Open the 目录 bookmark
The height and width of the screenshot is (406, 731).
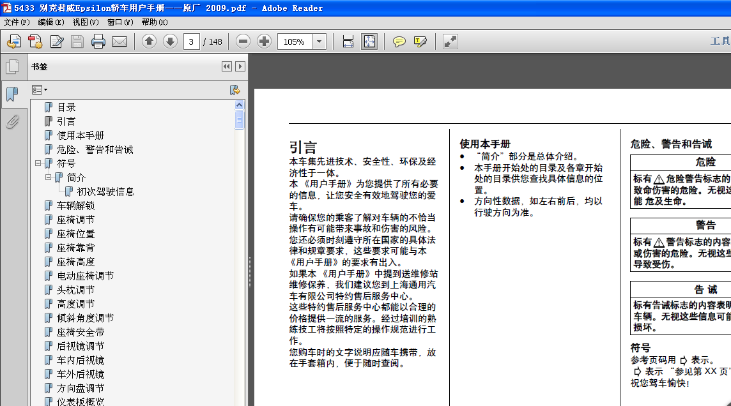tap(66, 107)
